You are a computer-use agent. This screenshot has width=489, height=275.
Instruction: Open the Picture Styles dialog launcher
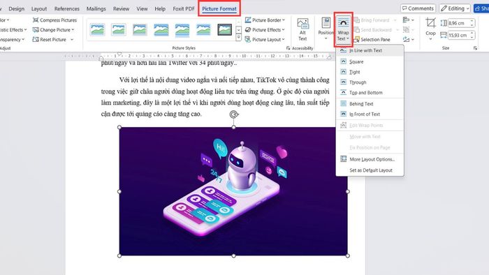288,48
